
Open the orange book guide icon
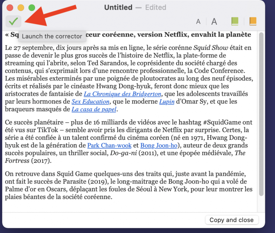253,21
